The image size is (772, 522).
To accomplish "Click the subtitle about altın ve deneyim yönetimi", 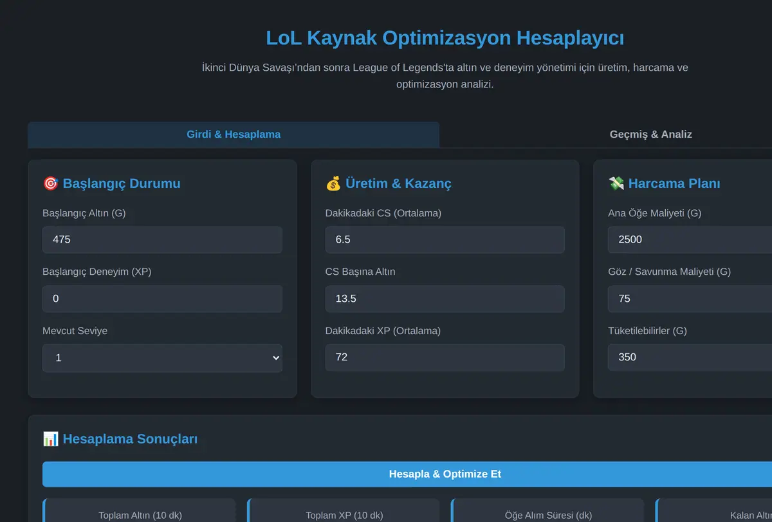I will coord(445,76).
